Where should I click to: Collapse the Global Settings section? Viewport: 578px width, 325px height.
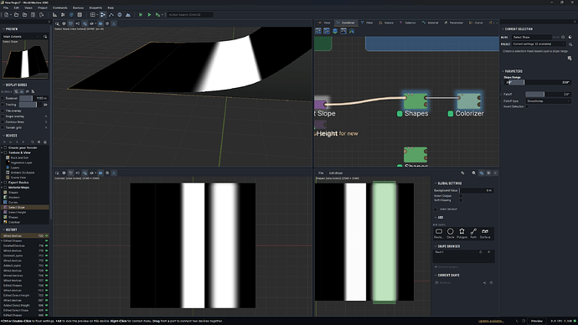coord(448,183)
